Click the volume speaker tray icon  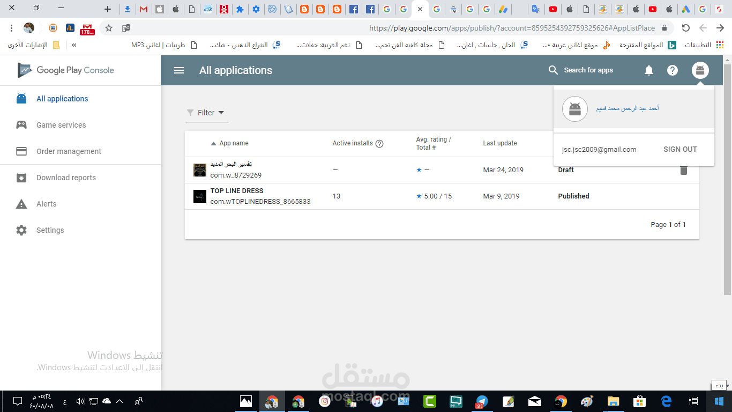80,401
